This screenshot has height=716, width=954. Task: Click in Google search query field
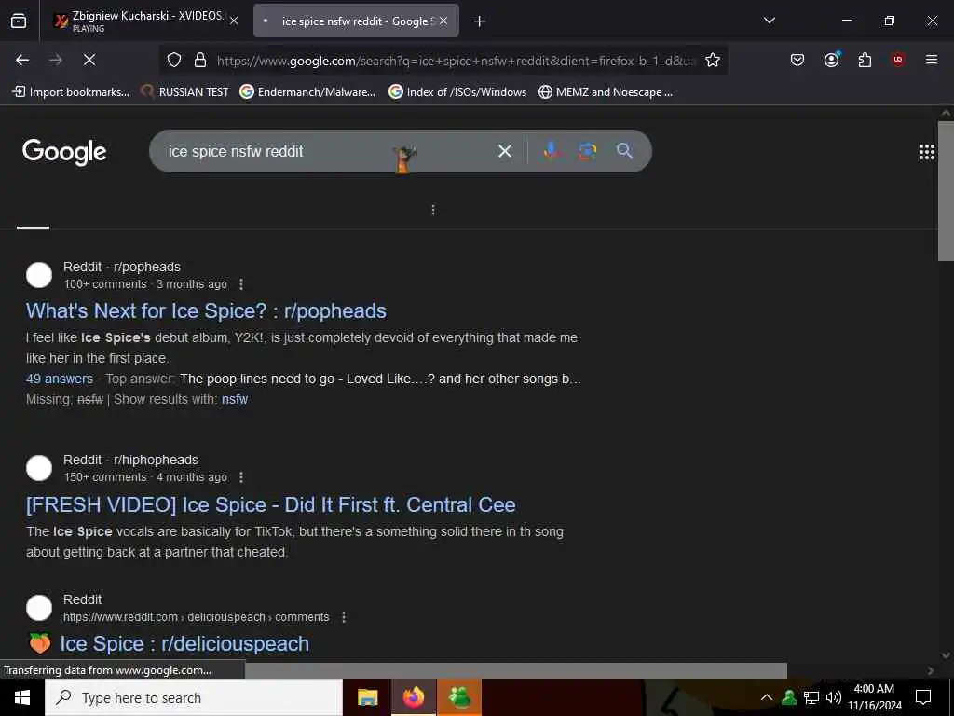coord(329,151)
